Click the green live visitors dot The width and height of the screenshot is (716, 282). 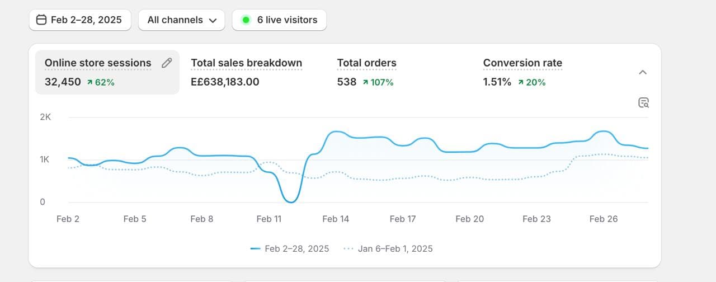click(246, 20)
